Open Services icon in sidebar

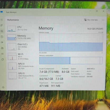tap(3, 59)
